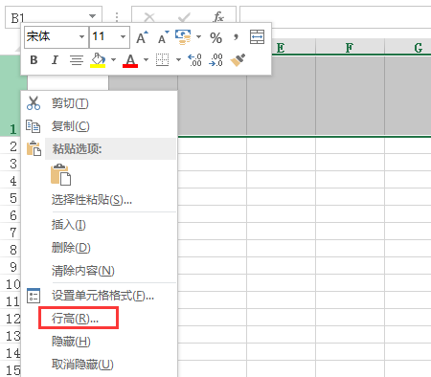This screenshot has width=431, height=377.
Task: Select row 5 header
Action: pos(11,198)
